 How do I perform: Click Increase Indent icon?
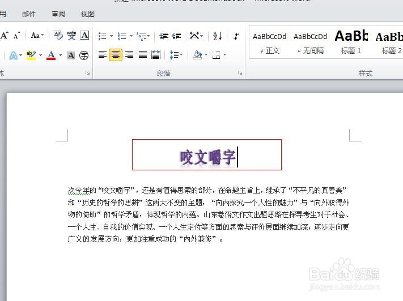177,36
